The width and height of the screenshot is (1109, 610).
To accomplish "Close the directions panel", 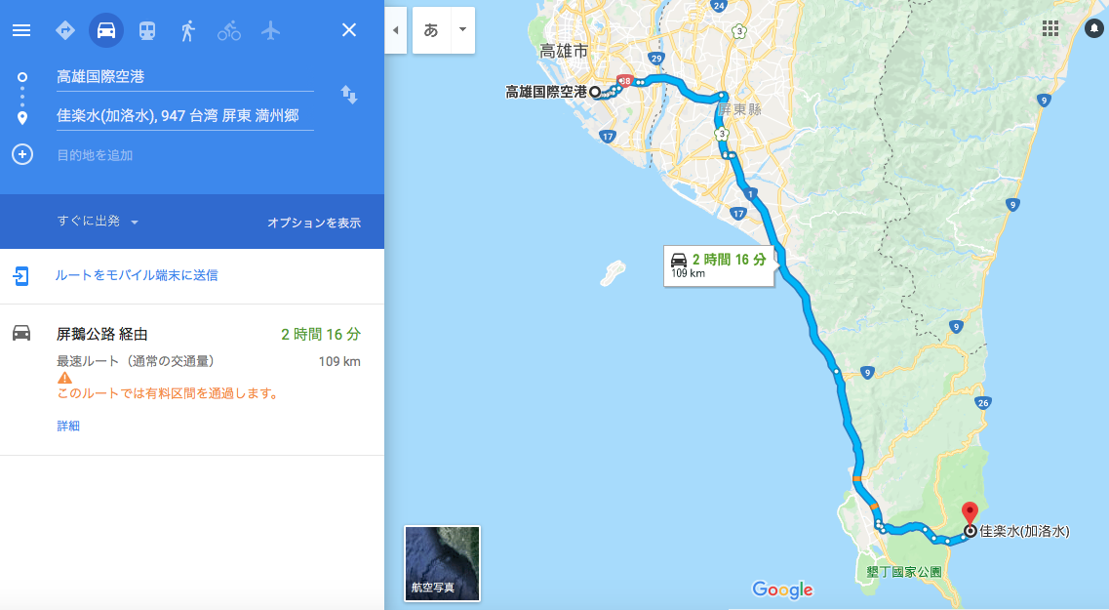I will click(348, 29).
